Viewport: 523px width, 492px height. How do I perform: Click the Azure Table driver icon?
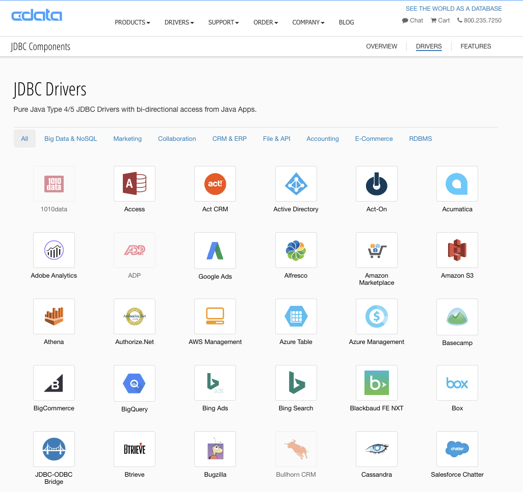(296, 316)
